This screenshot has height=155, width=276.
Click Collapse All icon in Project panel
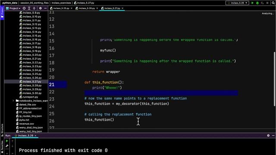[x=34, y=8]
